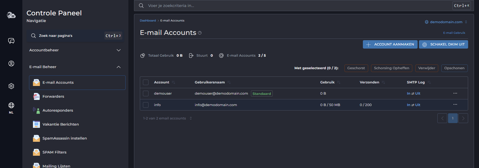Viewport: 479px width, 168px height.
Task: Click the Mailing Lijsten icon
Action: coord(36,165)
